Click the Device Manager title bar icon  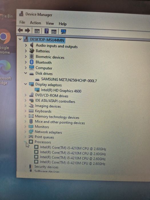21,14
